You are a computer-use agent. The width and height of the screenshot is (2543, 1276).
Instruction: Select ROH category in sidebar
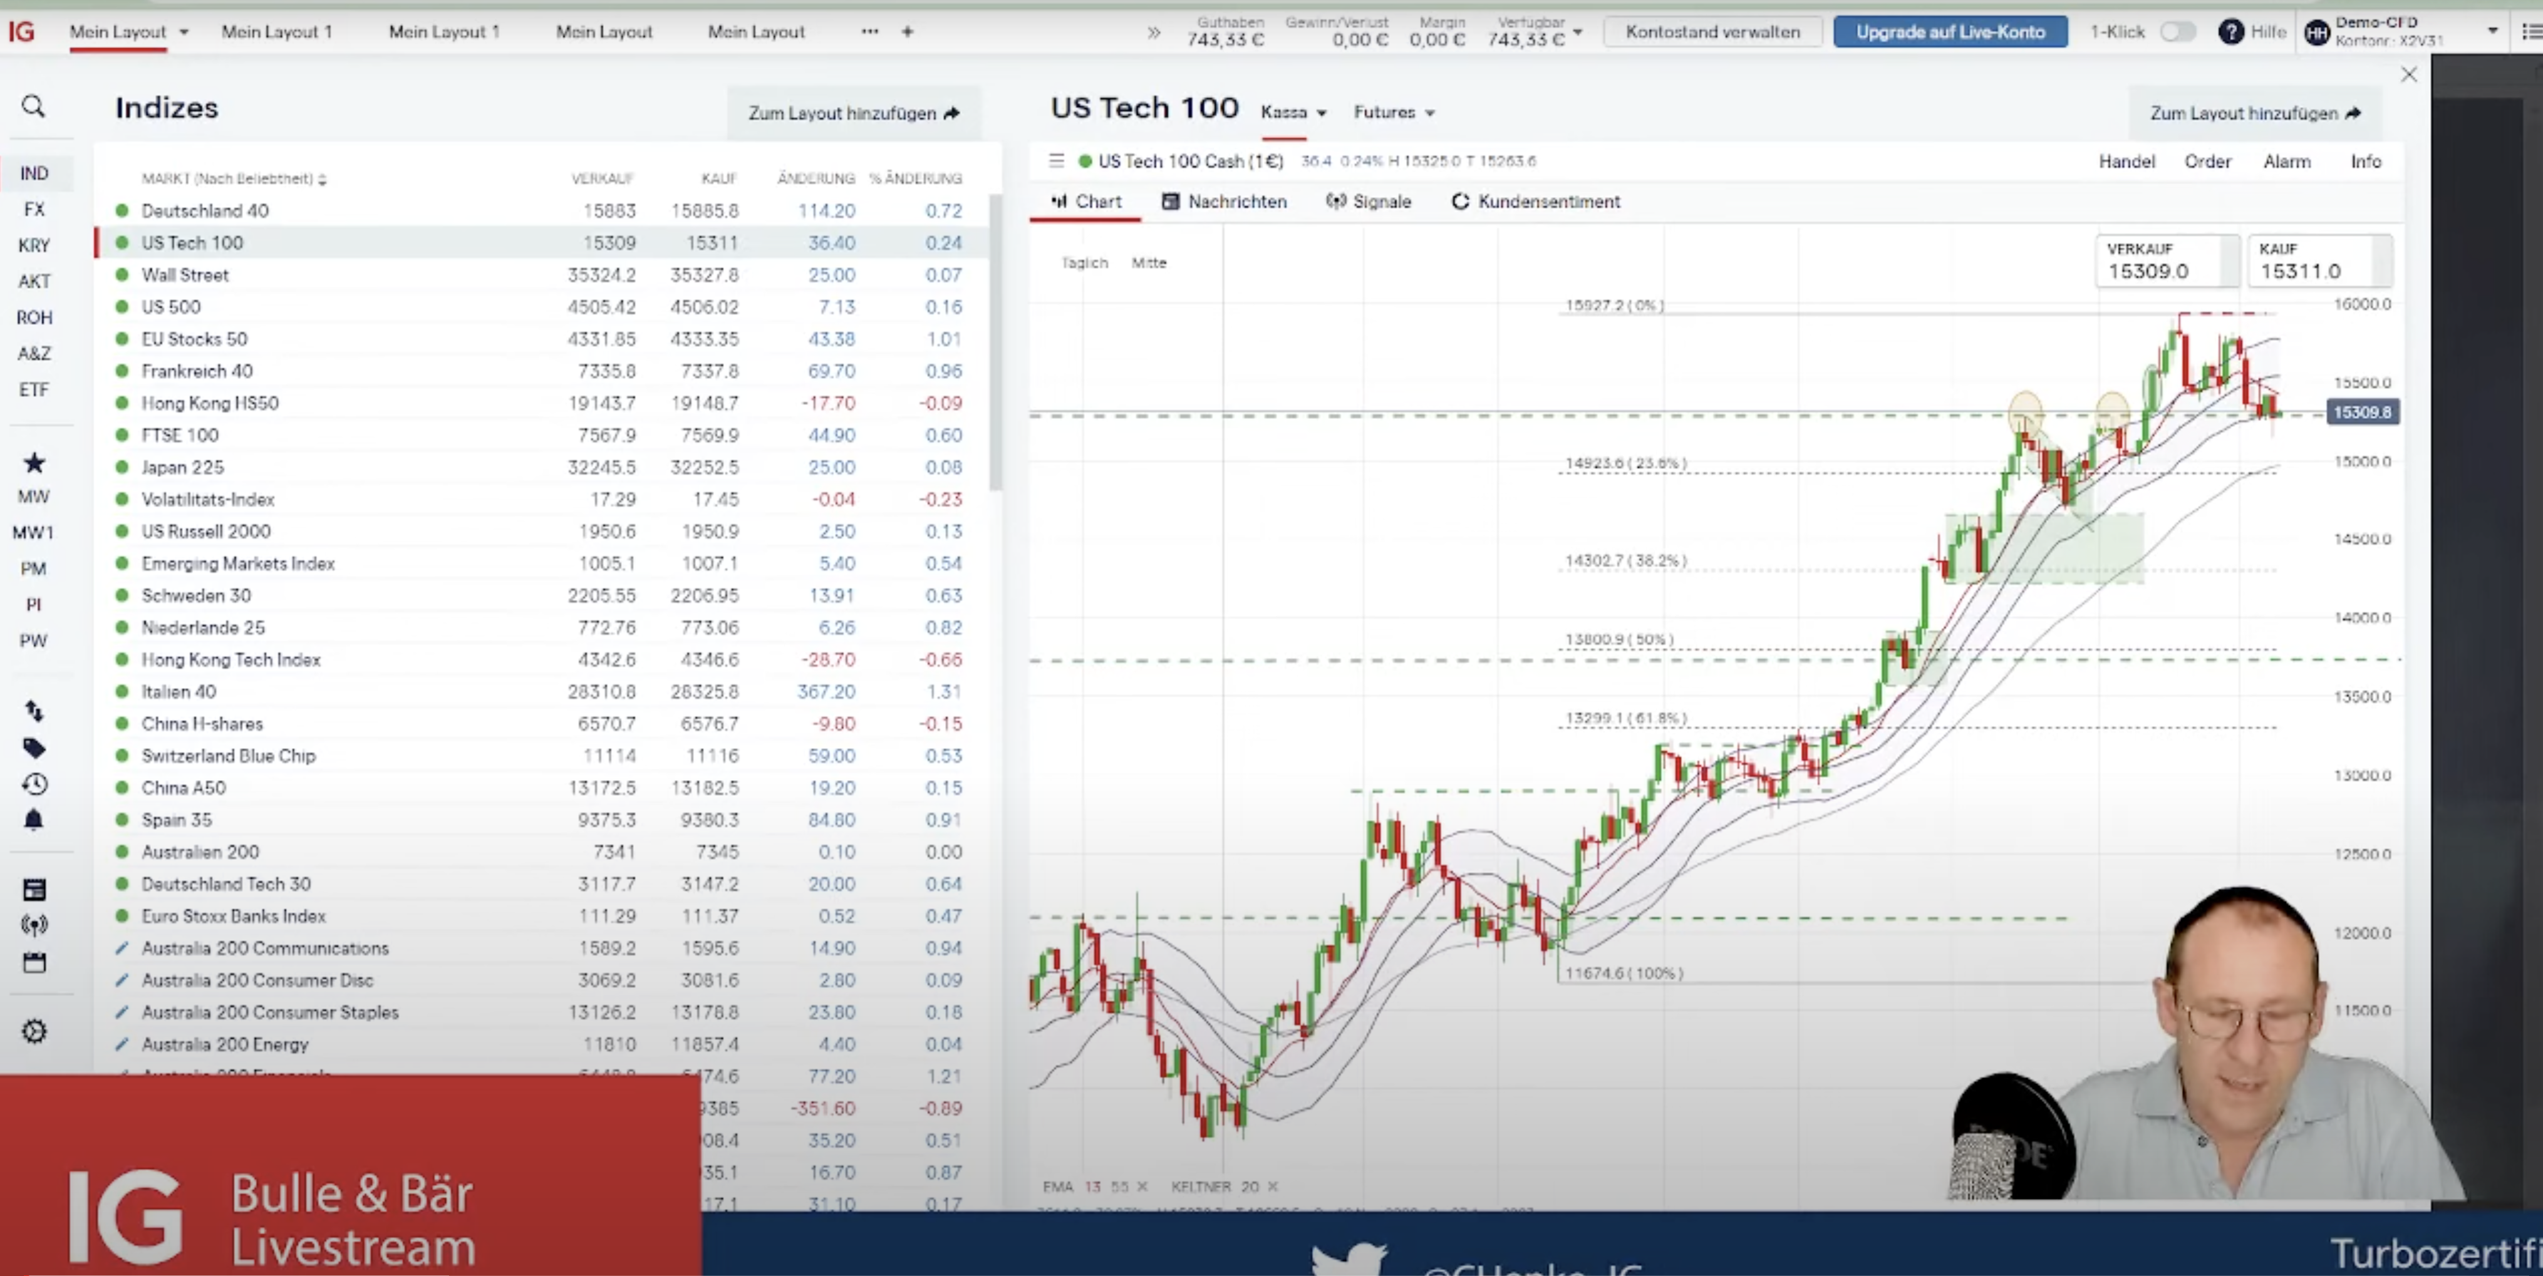click(34, 318)
